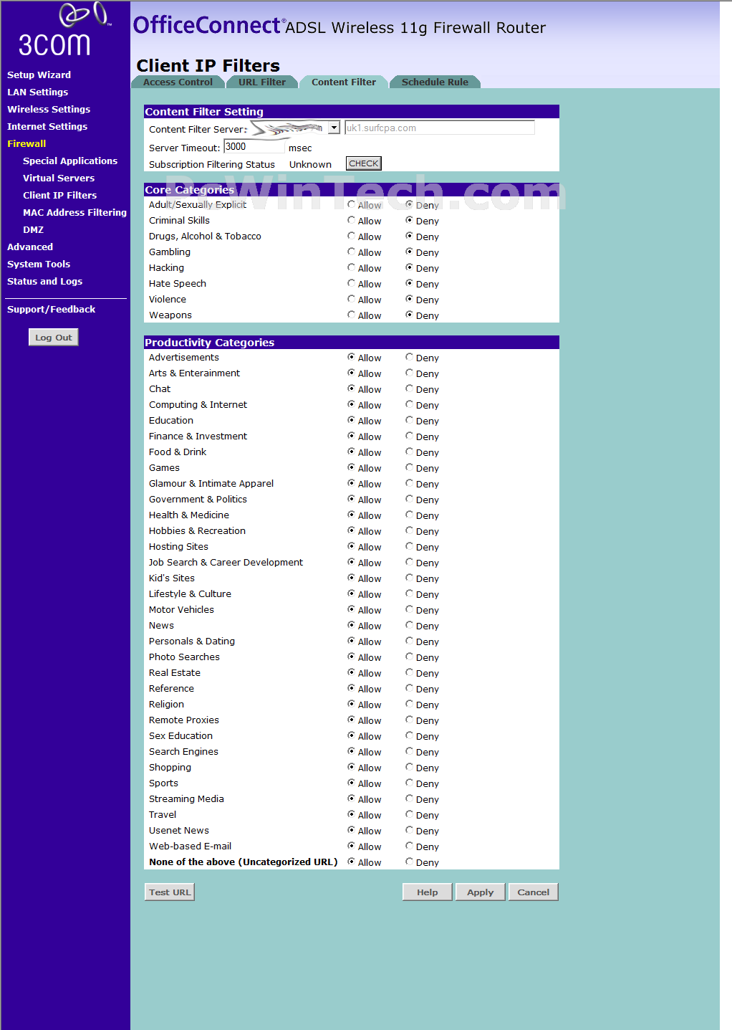The width and height of the screenshot is (732, 1030).
Task: Select Allow for Search Engines
Action: 351,751
